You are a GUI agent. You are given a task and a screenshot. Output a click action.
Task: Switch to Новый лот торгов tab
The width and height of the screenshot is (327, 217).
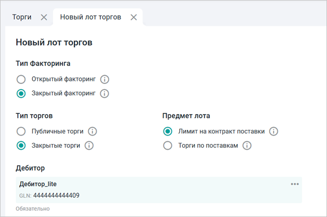point(90,17)
